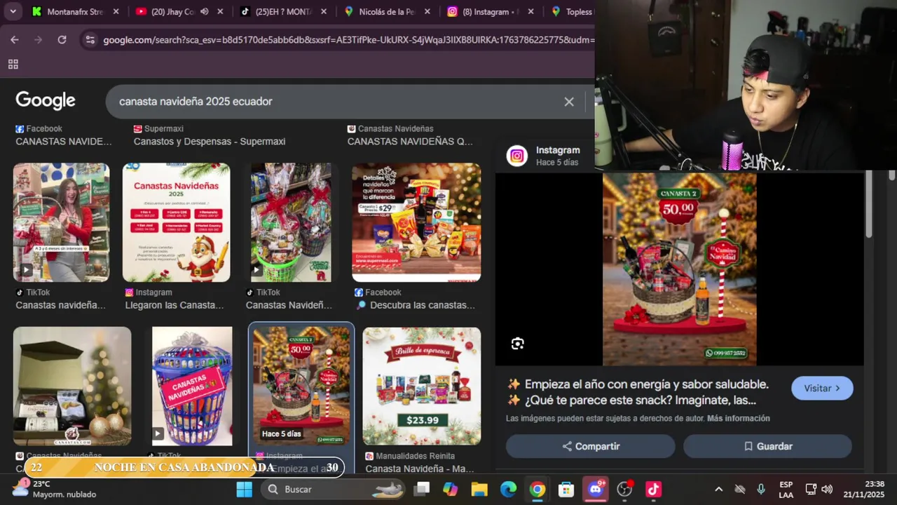Open the Windows Start menu
Viewport: 897px width, 505px height.
point(244,489)
